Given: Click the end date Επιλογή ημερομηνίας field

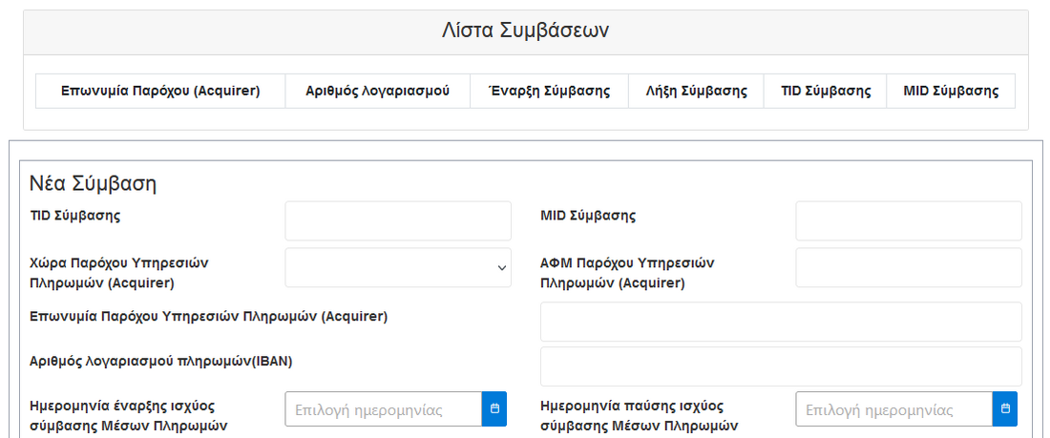Looking at the screenshot, I should point(893,409).
